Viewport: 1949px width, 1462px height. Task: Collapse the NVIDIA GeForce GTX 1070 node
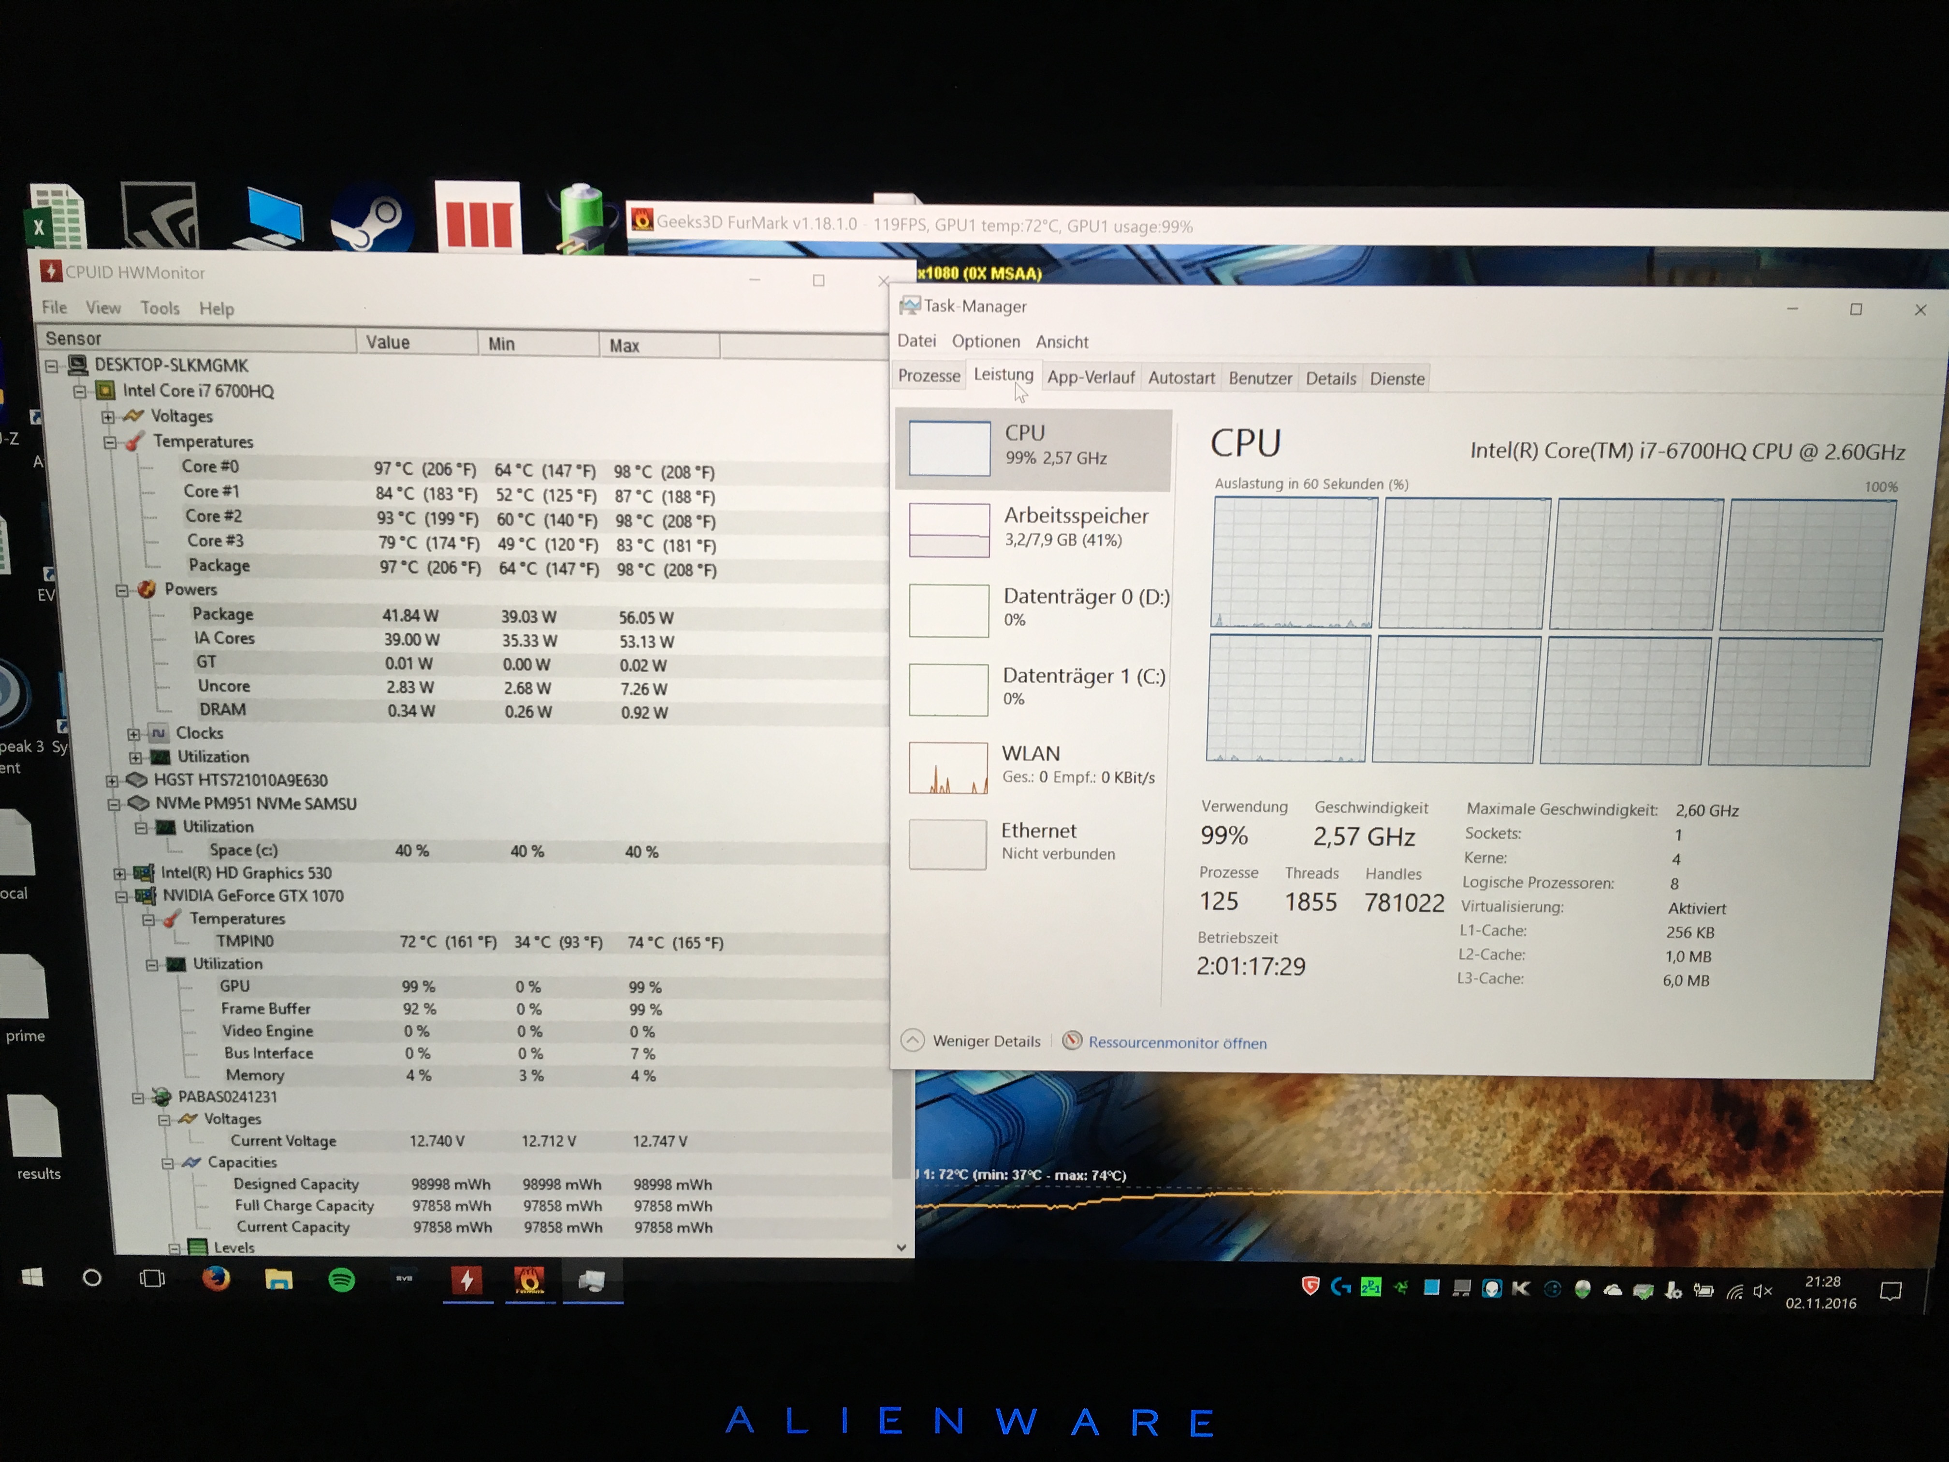click(121, 896)
